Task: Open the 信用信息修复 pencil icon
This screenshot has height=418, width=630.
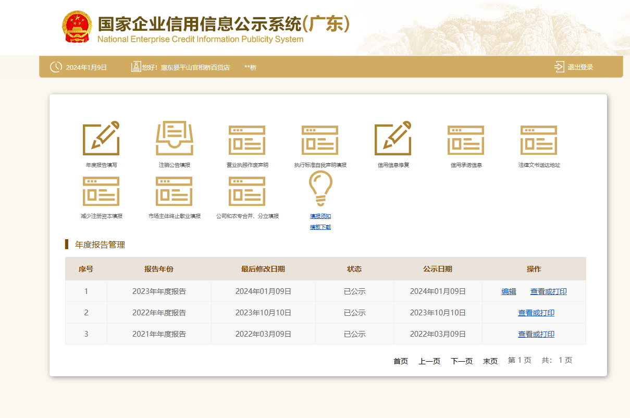Action: coord(393,138)
